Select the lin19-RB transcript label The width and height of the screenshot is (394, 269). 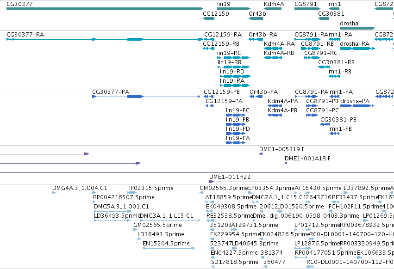click(230, 62)
